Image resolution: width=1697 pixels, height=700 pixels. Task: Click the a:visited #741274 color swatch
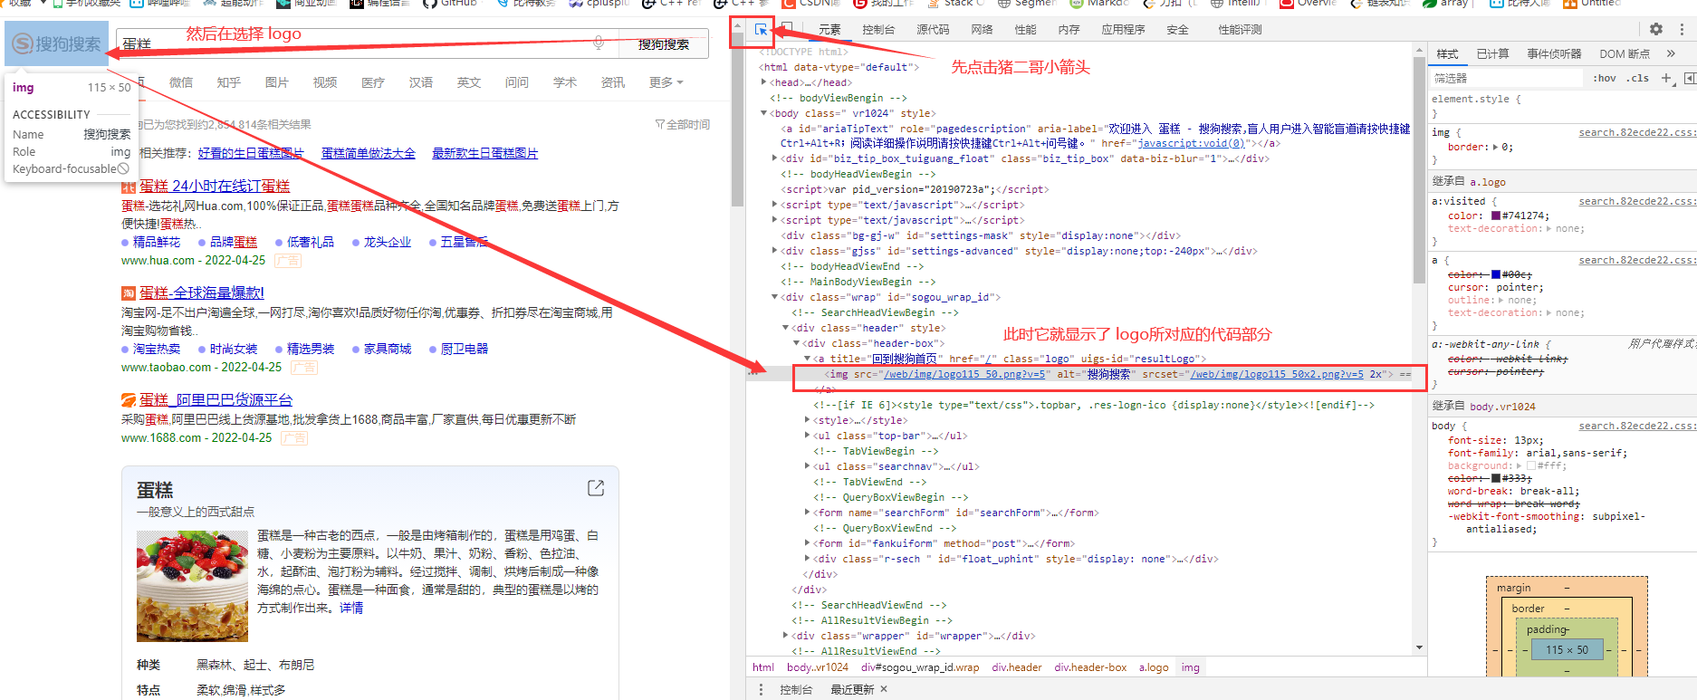1496,216
